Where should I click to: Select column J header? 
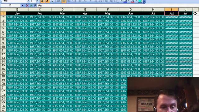185,10
